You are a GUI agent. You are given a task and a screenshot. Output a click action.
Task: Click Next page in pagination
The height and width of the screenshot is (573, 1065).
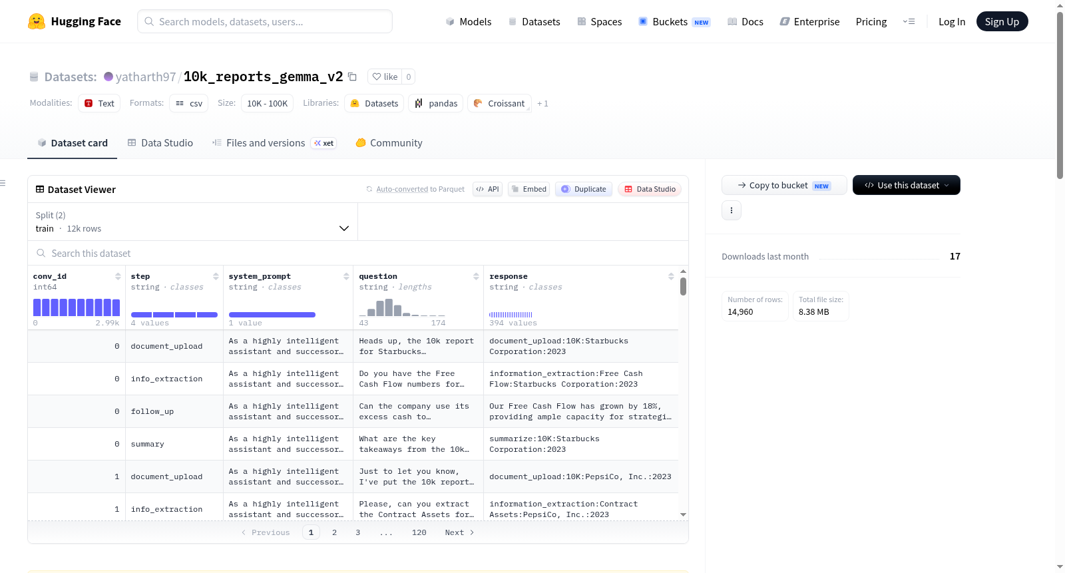click(x=459, y=532)
